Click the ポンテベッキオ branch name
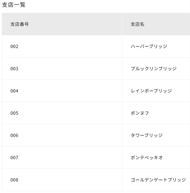Viewport: 190px width, 193px height. point(147,158)
